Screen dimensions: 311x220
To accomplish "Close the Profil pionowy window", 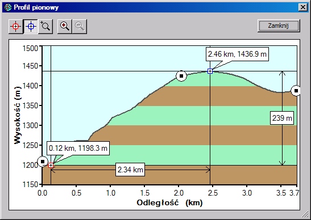I will pyautogui.click(x=303, y=7).
